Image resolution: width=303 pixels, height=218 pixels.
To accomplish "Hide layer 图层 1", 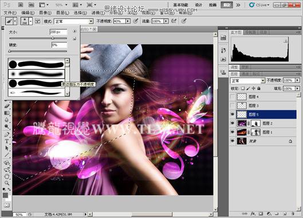I will 233,132.
